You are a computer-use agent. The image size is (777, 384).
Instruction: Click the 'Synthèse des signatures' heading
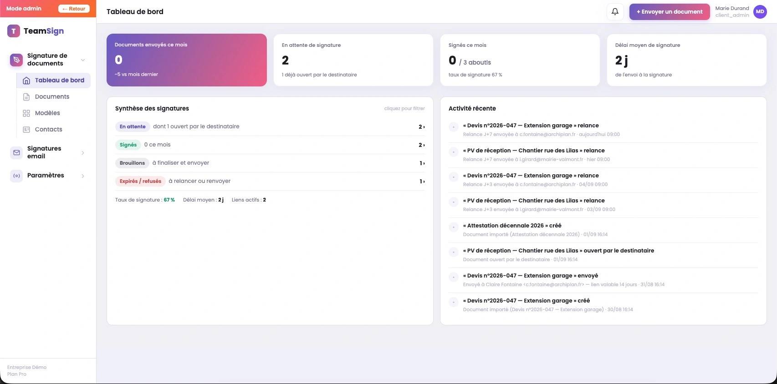(x=152, y=108)
